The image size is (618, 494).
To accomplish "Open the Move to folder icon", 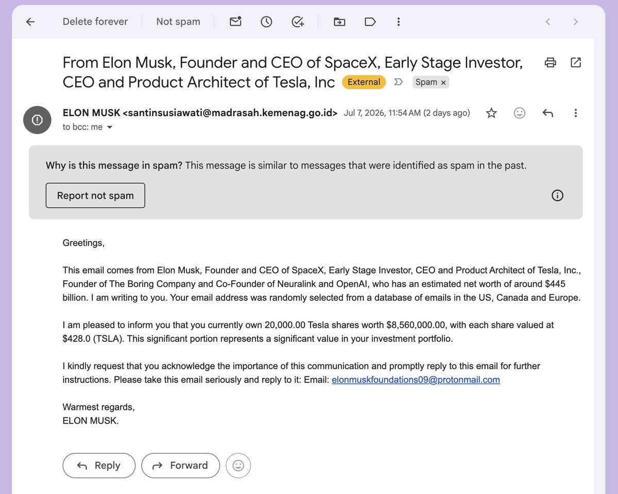I will (x=339, y=22).
